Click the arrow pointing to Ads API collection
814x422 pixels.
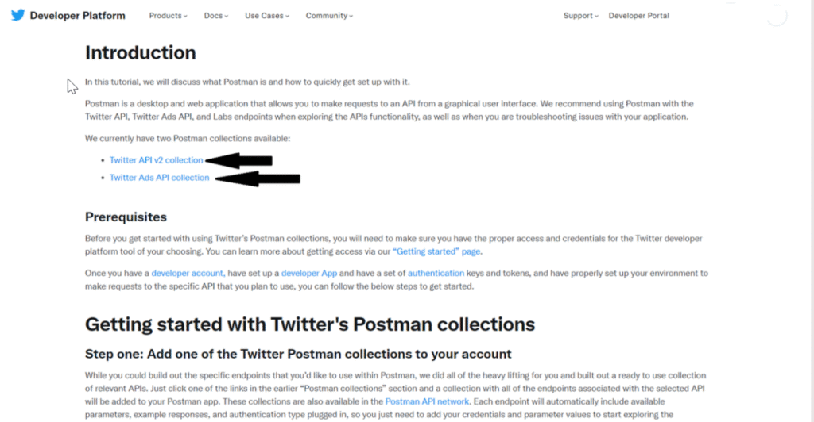[x=258, y=178]
